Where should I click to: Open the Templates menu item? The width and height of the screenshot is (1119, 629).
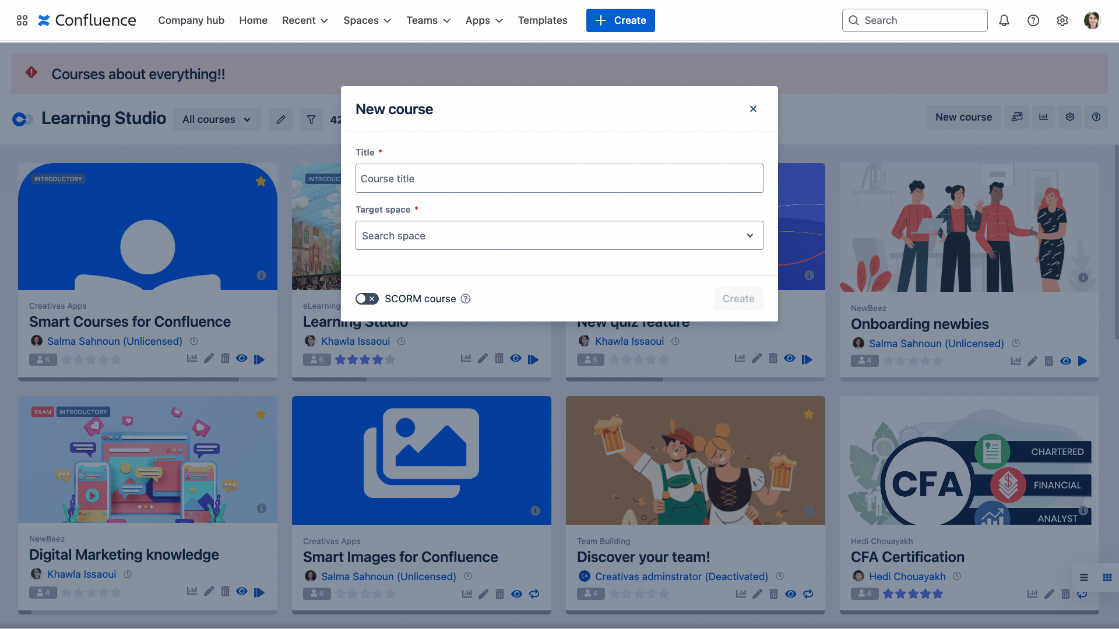click(x=542, y=20)
